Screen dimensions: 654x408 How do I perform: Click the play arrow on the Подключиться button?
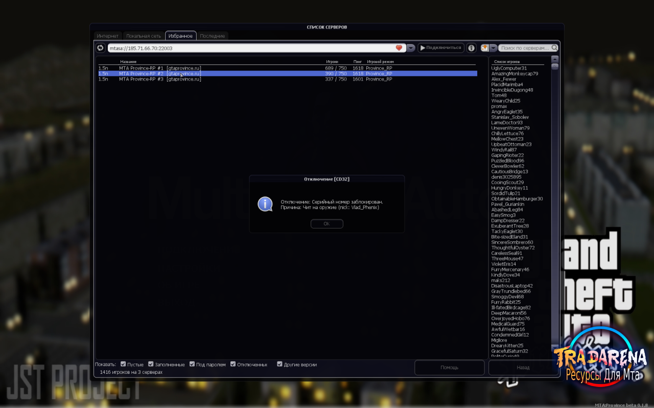(x=423, y=48)
